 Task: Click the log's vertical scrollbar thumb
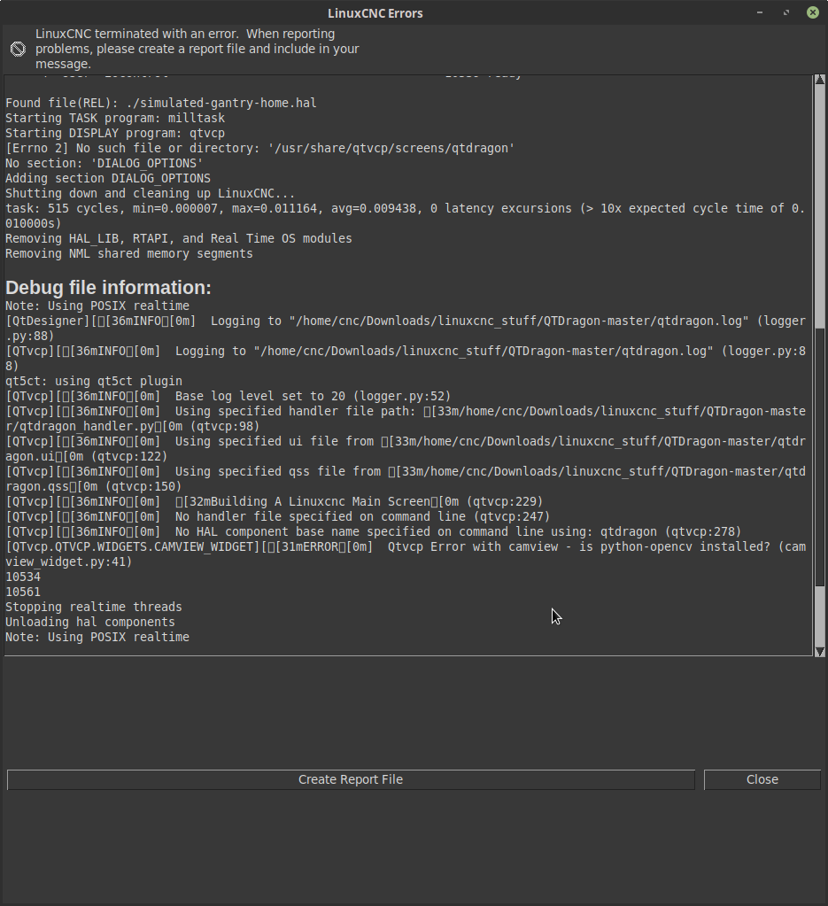(820, 458)
